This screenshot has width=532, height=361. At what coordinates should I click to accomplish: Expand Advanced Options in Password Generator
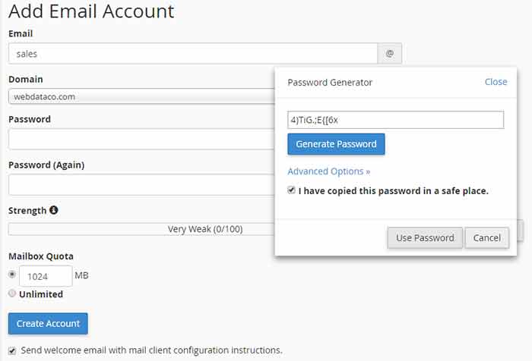[x=329, y=171]
